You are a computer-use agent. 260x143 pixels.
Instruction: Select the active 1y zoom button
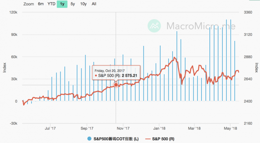coord(62,4)
